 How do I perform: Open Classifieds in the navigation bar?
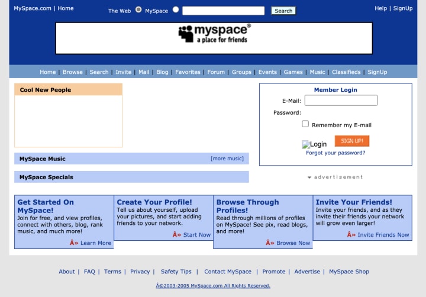(346, 72)
